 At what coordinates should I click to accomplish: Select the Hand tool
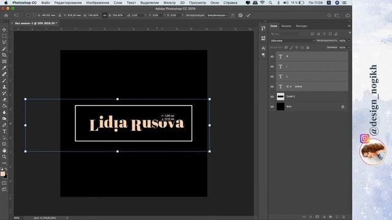pyautogui.click(x=4, y=150)
